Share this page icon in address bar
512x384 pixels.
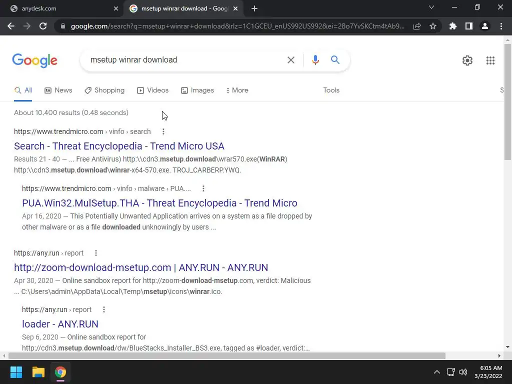tap(416, 26)
